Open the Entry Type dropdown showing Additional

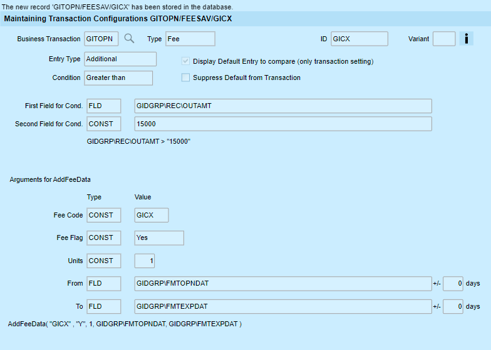pos(120,59)
